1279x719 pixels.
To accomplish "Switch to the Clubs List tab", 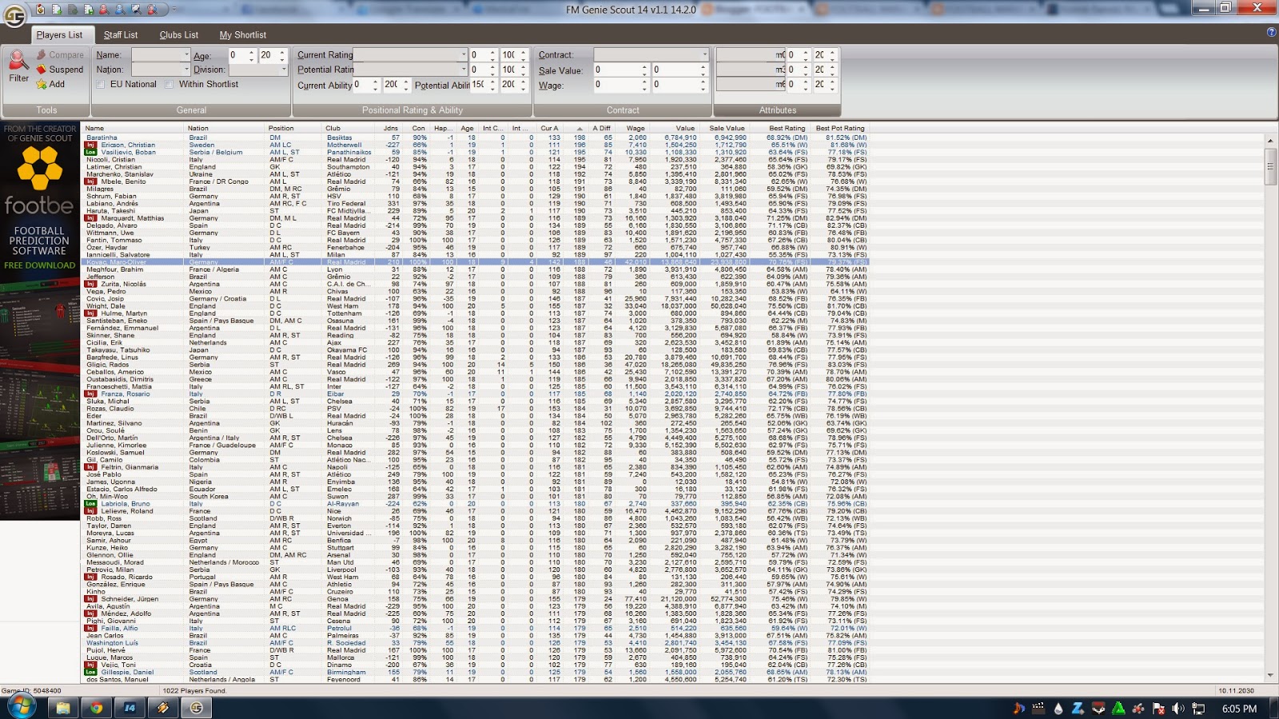I will click(178, 35).
